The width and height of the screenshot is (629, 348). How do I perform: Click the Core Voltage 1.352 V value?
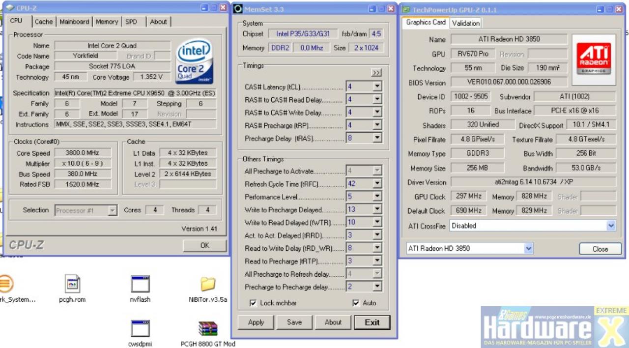coord(152,77)
